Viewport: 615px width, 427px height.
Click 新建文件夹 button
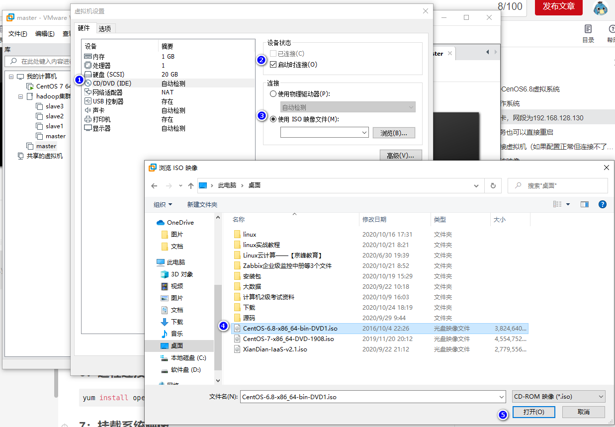202,204
